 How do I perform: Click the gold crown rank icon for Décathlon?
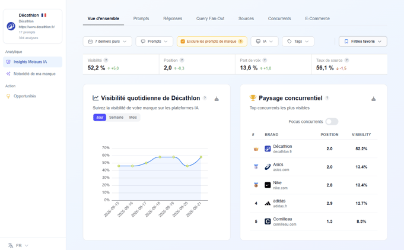[256, 149]
